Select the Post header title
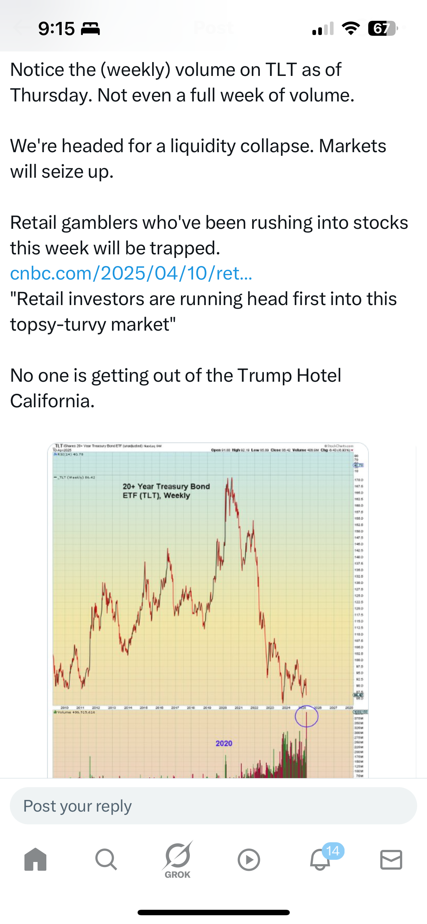Viewport: 427px width, 924px height. (213, 27)
